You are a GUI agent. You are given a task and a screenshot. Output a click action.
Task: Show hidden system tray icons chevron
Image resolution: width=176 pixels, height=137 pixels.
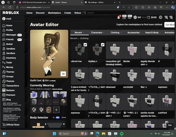[151, 133]
